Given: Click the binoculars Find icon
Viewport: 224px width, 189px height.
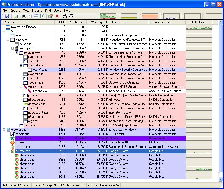Looking at the screenshot, I should pyautogui.click(x=65, y=16).
